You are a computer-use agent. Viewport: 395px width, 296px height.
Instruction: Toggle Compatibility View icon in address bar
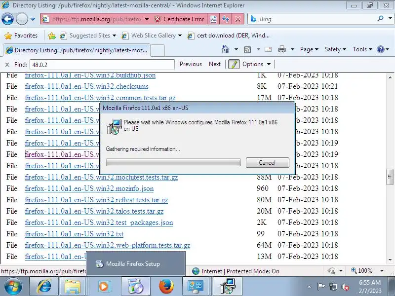pyautogui.click(x=213, y=19)
